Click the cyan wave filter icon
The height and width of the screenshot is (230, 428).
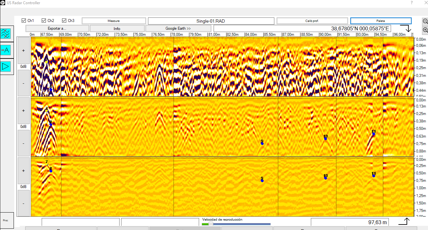click(x=5, y=33)
